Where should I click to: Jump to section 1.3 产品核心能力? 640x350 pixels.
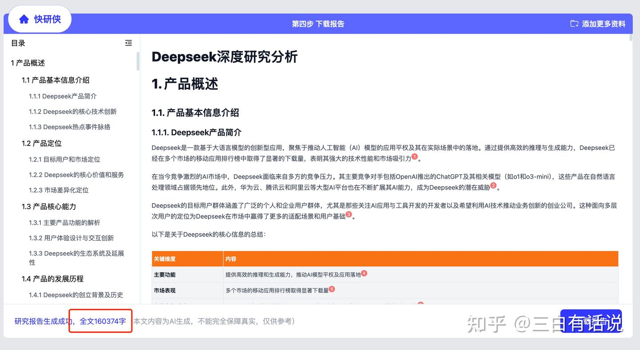[49, 207]
